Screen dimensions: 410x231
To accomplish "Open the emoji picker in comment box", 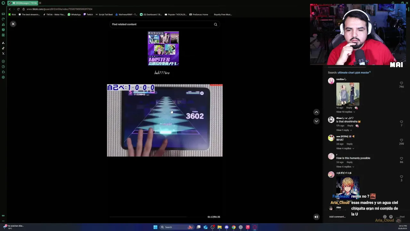I will pyautogui.click(x=391, y=217).
